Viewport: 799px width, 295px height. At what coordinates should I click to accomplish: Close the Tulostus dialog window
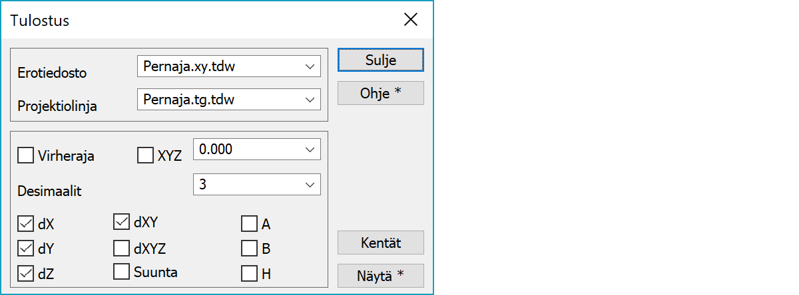(x=411, y=20)
